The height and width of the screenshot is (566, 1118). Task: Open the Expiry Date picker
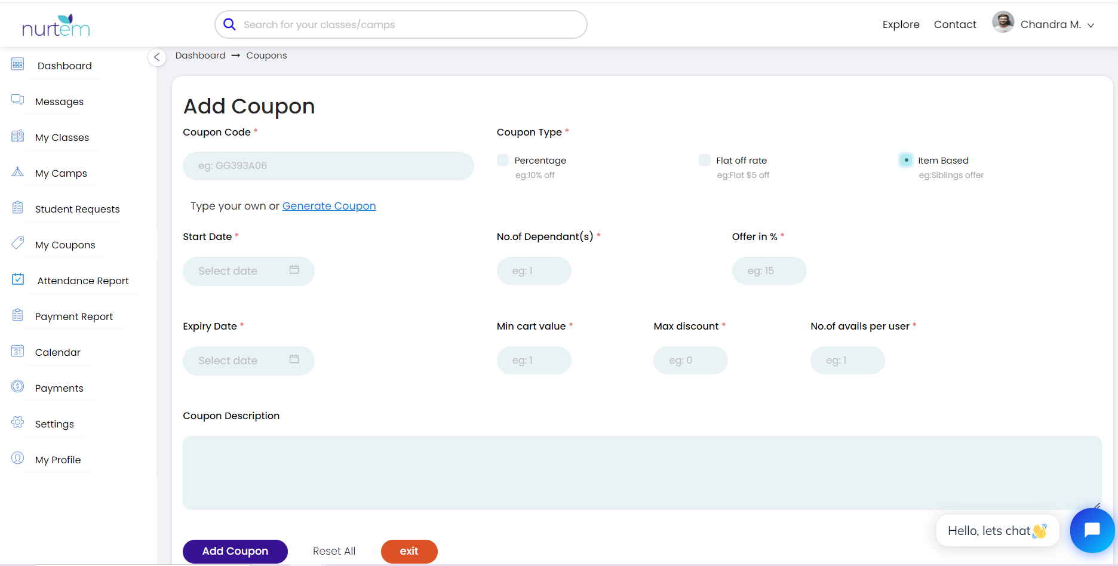248,361
